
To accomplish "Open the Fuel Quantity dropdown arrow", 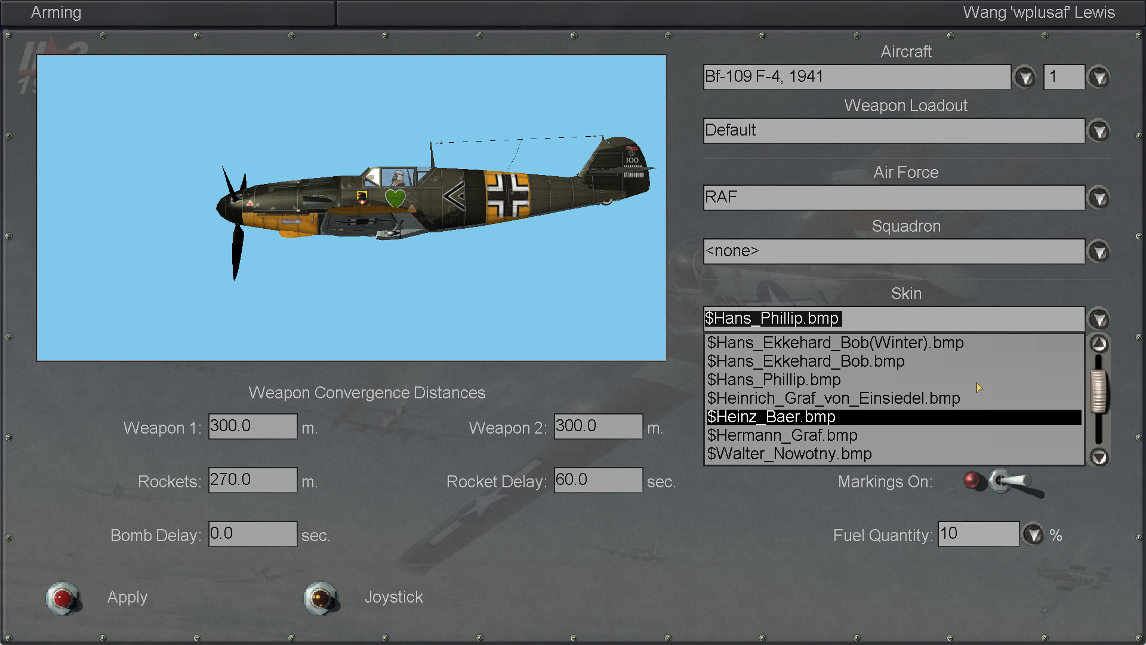I will click(x=1033, y=534).
